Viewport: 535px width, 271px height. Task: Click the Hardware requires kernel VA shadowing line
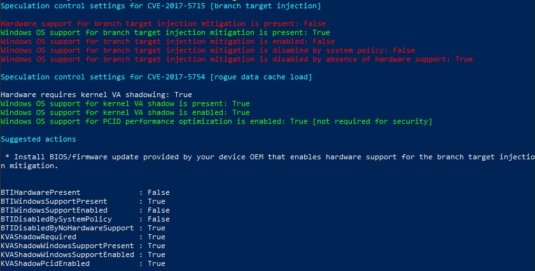pyautogui.click(x=96, y=95)
